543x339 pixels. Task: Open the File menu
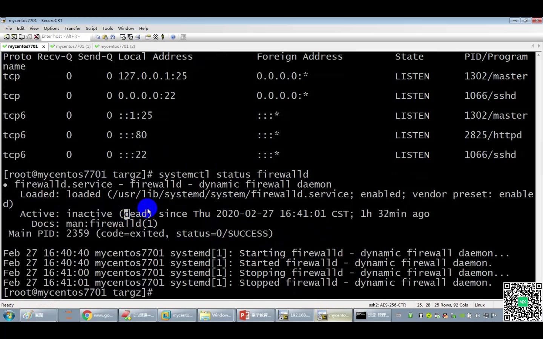(8, 28)
